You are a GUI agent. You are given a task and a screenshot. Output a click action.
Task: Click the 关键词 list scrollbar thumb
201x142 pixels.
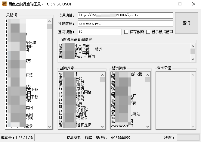pos(49,26)
